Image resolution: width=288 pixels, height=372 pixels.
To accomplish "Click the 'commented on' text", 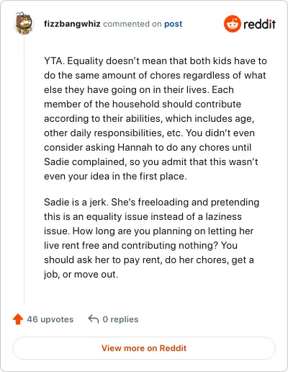I will pos(132,24).
